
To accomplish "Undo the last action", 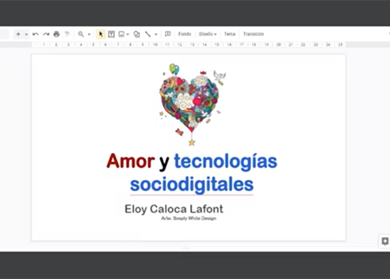I will (x=35, y=34).
